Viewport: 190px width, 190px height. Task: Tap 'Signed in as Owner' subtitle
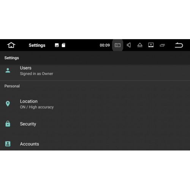click(x=36, y=74)
